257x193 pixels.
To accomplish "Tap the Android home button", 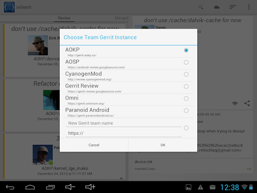I will point(30,187).
